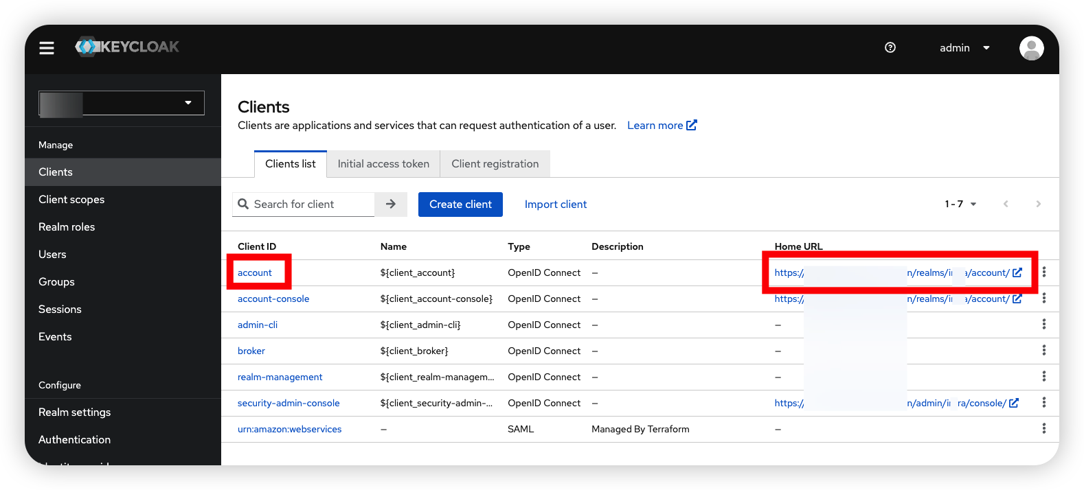Viewport: 1084px width, 490px height.
Task: Switch to Initial access token tab
Action: coord(383,164)
